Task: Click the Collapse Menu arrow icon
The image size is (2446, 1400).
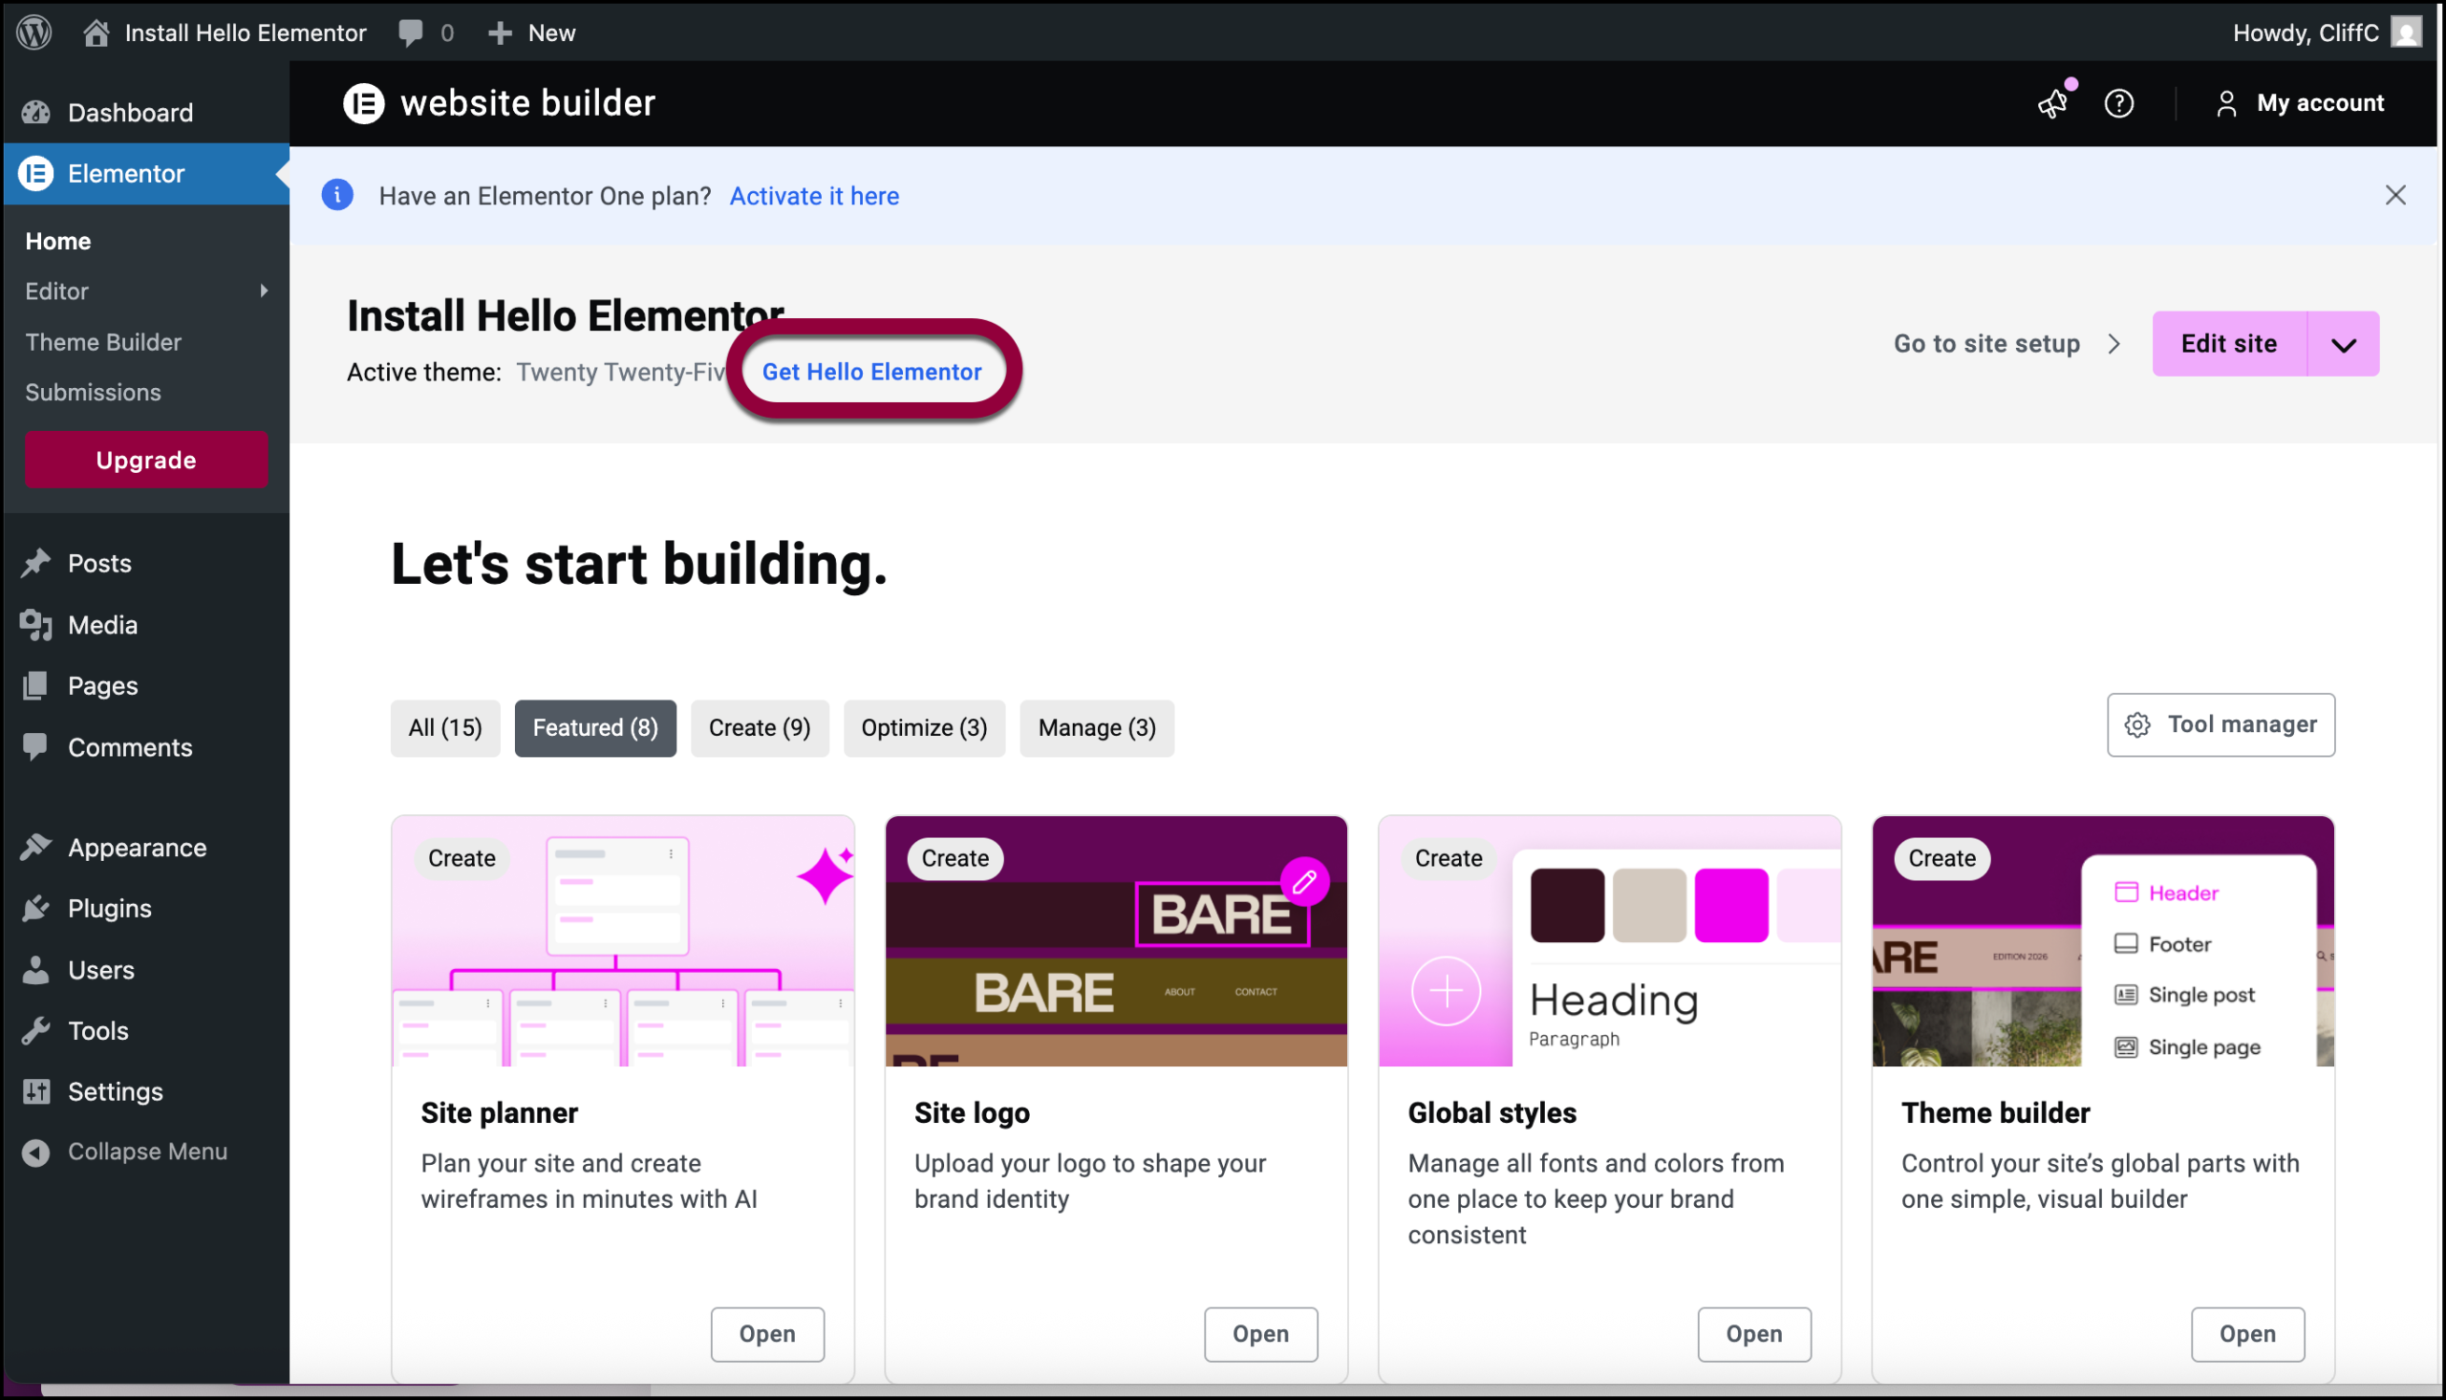Action: (x=35, y=1152)
